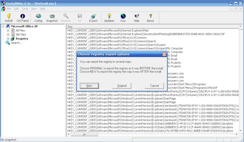The height and width of the screenshot is (142, 244).
Task: Click the vertical scrollbar down arrow
Action: tap(241, 131)
